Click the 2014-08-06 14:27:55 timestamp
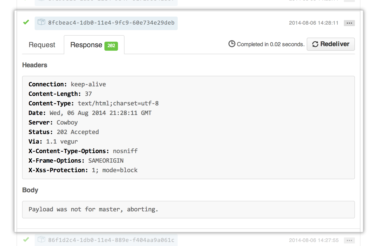The height and width of the screenshot is (246, 377). point(313,240)
